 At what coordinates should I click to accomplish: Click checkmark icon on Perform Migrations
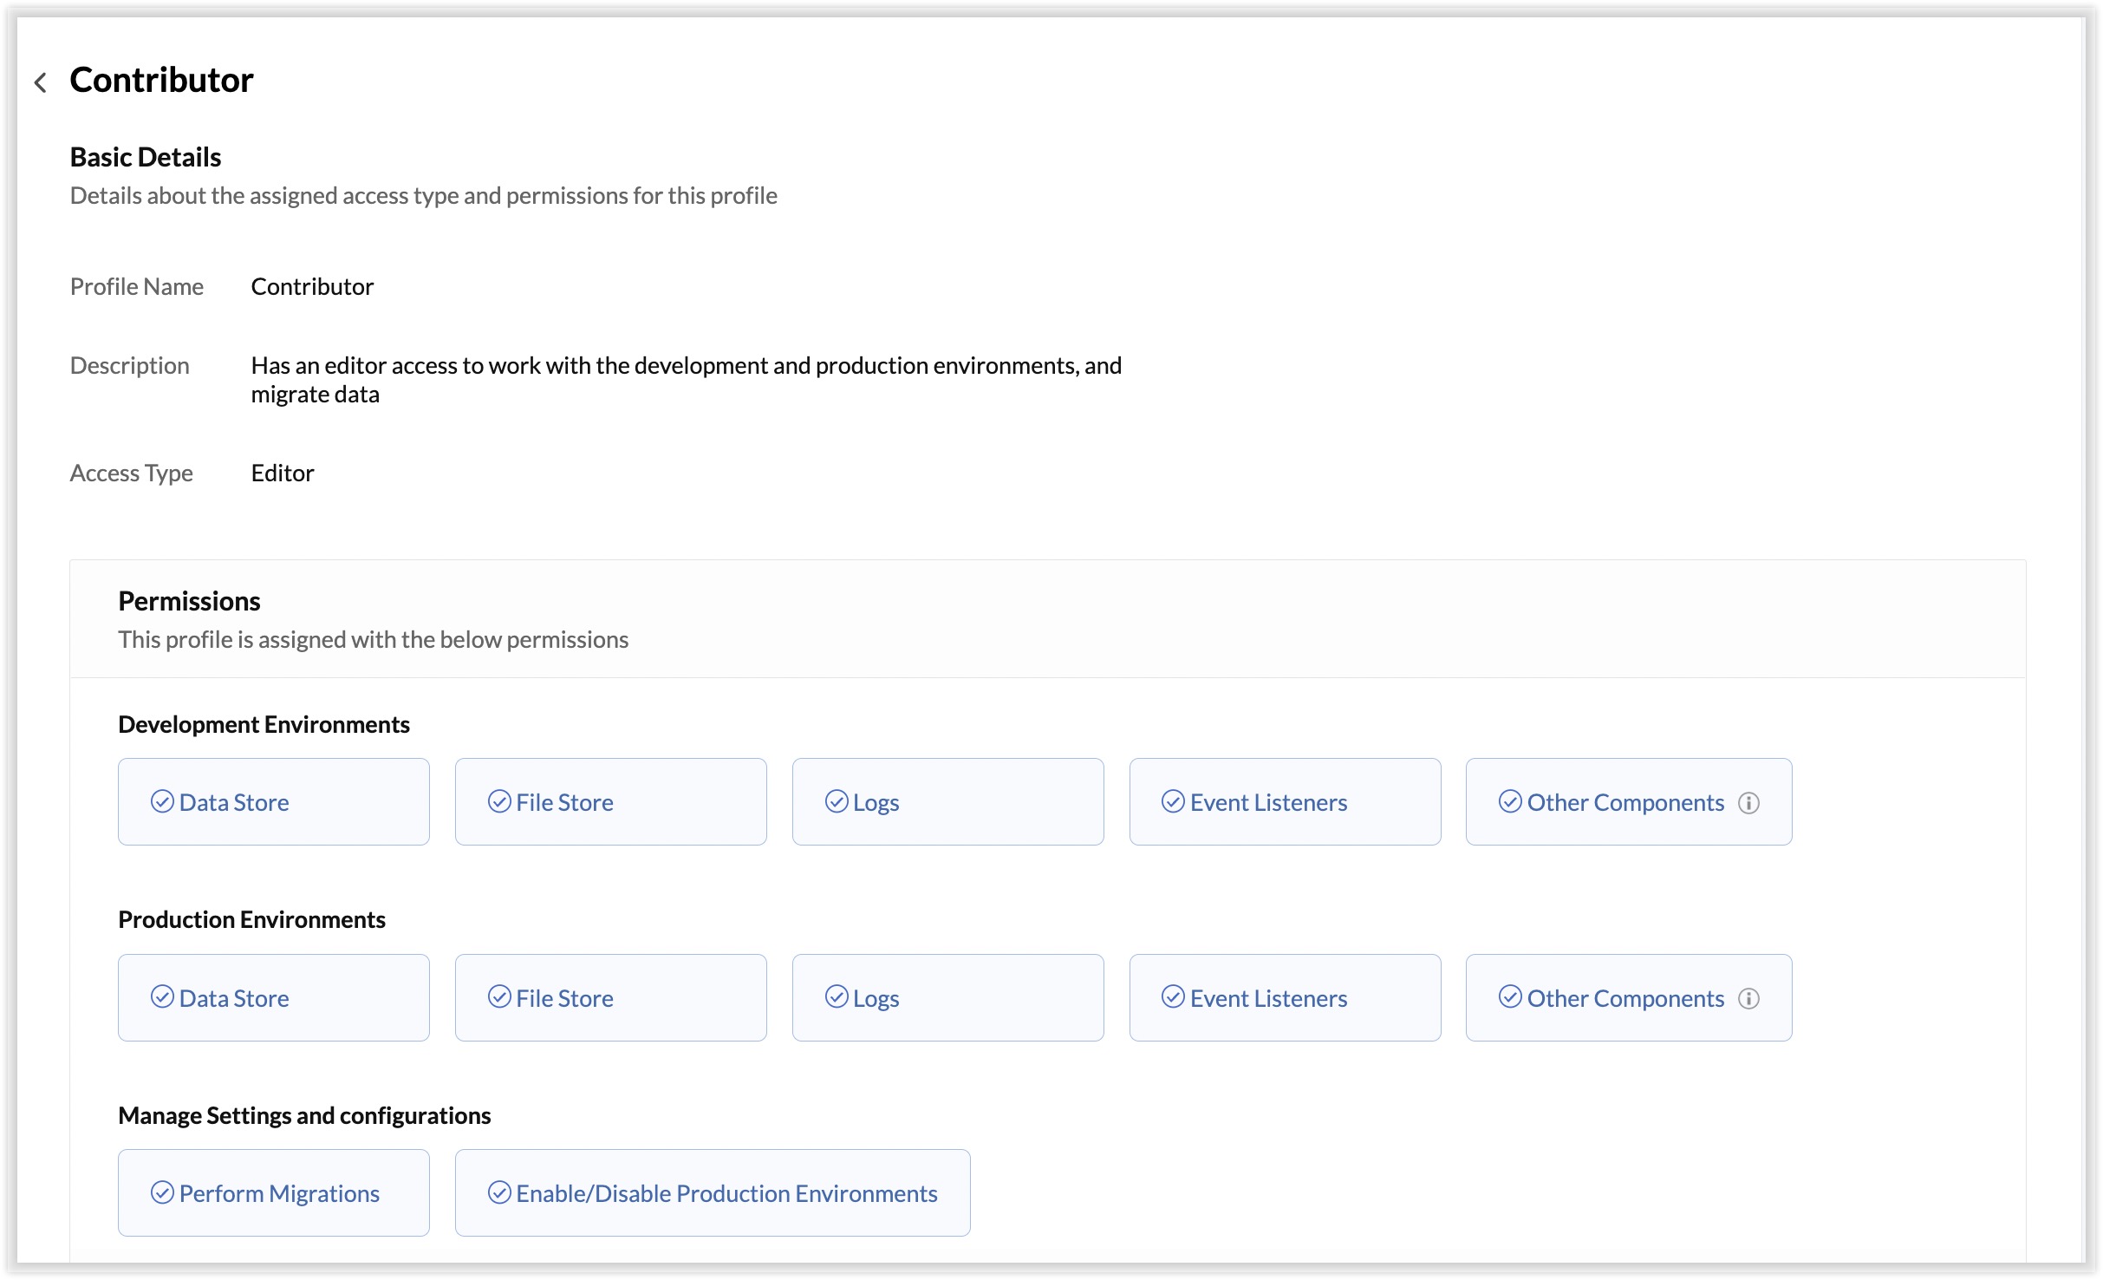pyautogui.click(x=162, y=1192)
